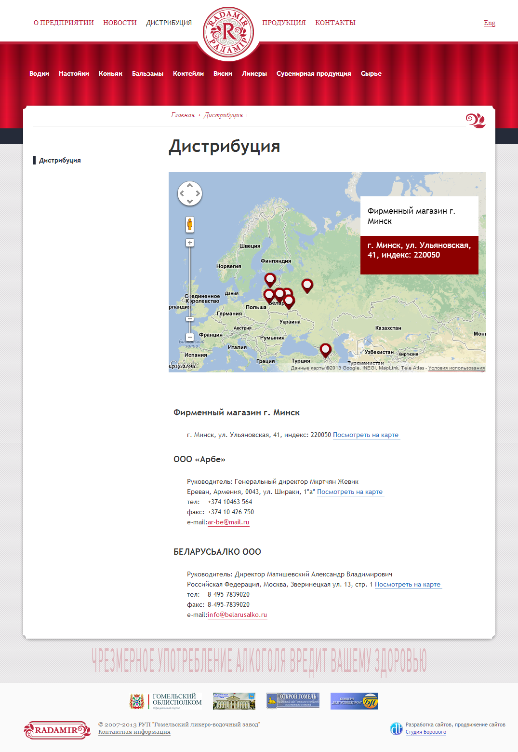Open the Настойки product category

point(74,73)
